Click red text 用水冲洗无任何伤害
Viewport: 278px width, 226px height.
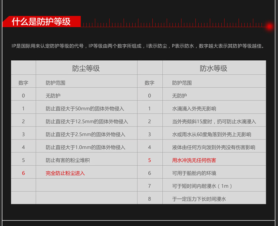click(194, 160)
